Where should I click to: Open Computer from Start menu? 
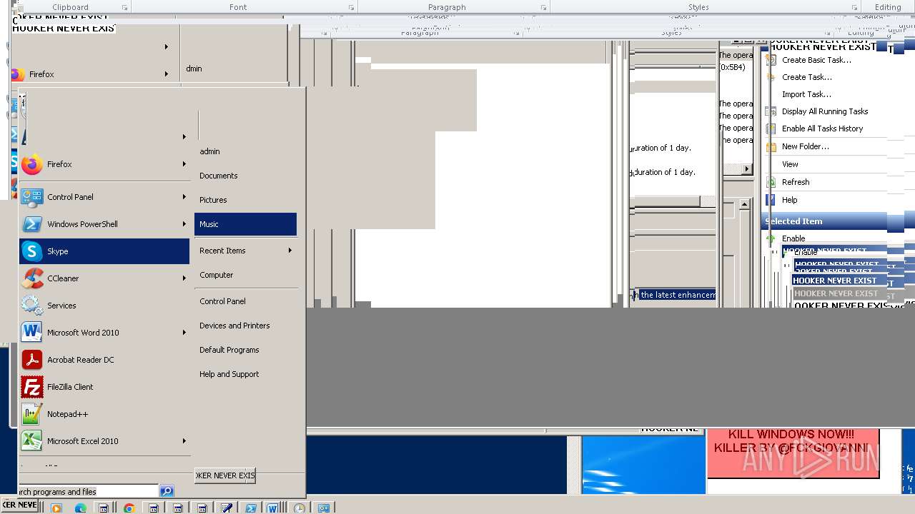click(x=217, y=275)
